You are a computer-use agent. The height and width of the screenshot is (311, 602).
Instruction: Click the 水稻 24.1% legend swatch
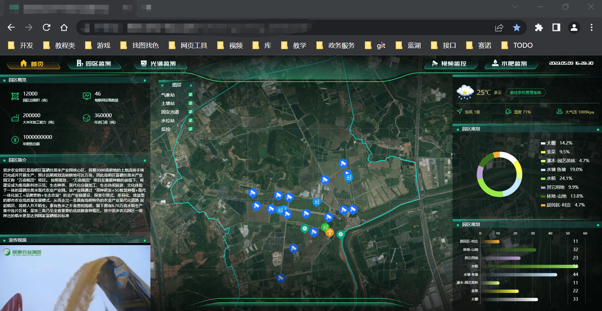coord(543,178)
